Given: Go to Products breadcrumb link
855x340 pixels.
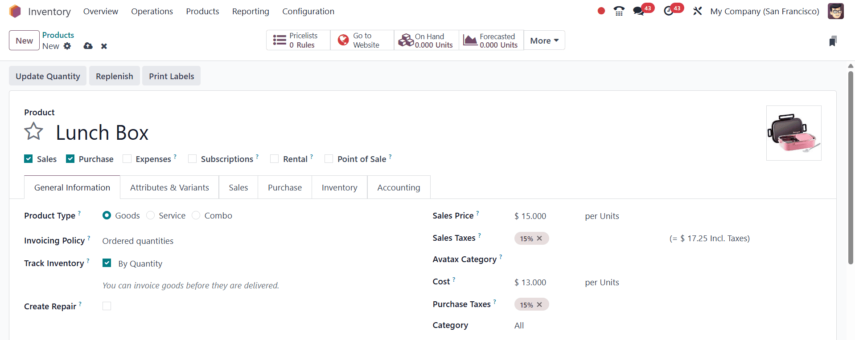Looking at the screenshot, I should (58, 35).
